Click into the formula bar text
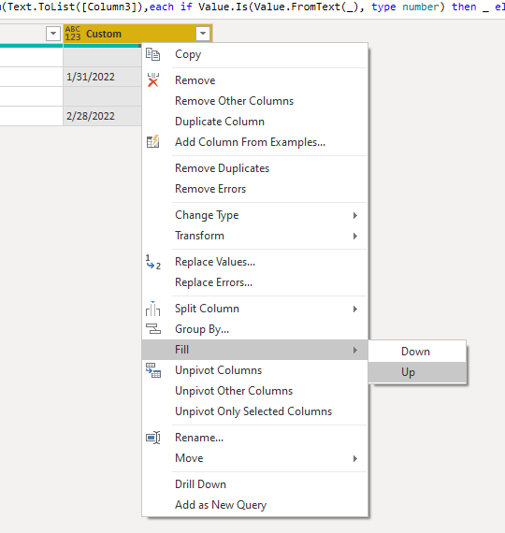The width and height of the screenshot is (505, 533). coord(252,7)
